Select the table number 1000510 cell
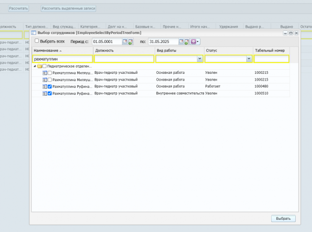Viewport: 312px width, 232px height. coord(271,93)
